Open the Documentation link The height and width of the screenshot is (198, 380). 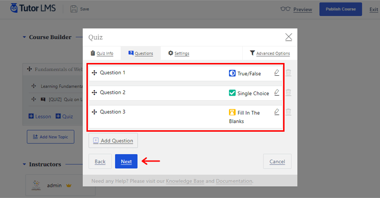[x=234, y=181]
